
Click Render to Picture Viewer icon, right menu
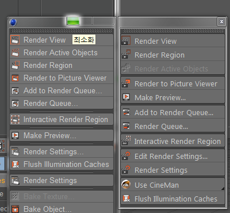click(x=126, y=83)
